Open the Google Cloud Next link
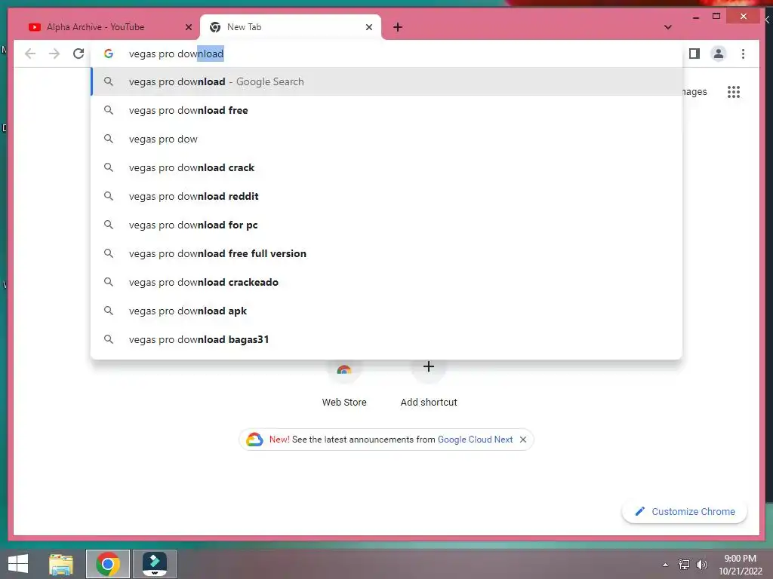Image resolution: width=773 pixels, height=579 pixels. pyautogui.click(x=475, y=440)
